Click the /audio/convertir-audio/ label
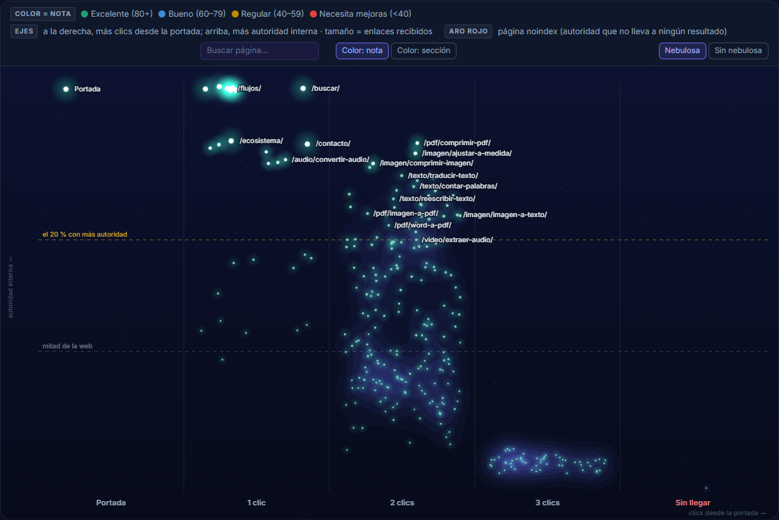This screenshot has width=779, height=520. point(330,159)
